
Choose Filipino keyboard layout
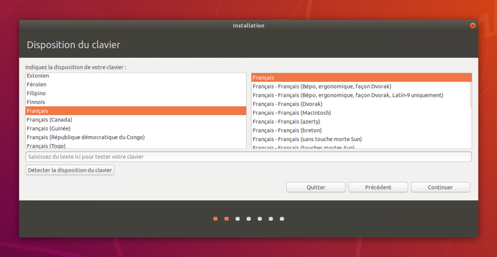[136, 93]
